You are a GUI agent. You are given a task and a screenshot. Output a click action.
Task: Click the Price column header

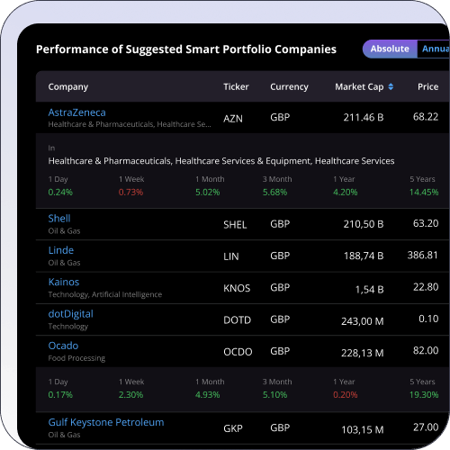point(428,86)
